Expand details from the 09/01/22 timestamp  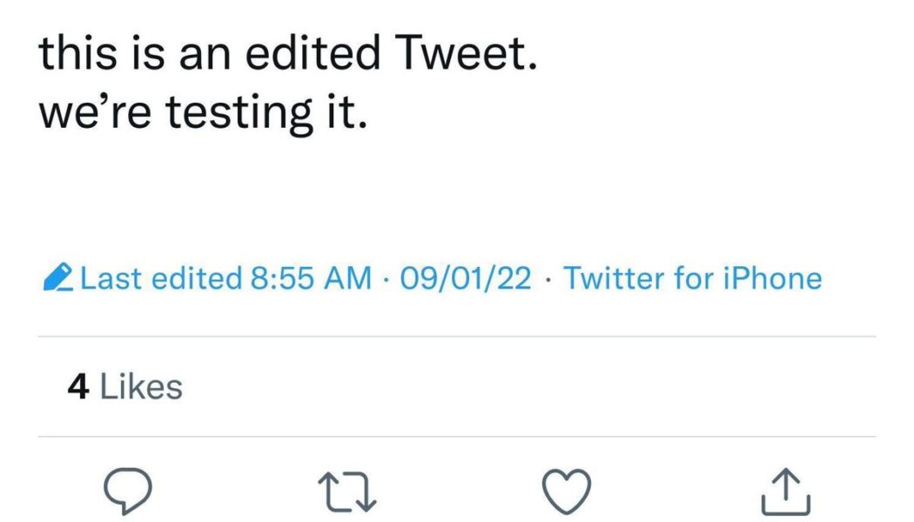[x=464, y=277]
